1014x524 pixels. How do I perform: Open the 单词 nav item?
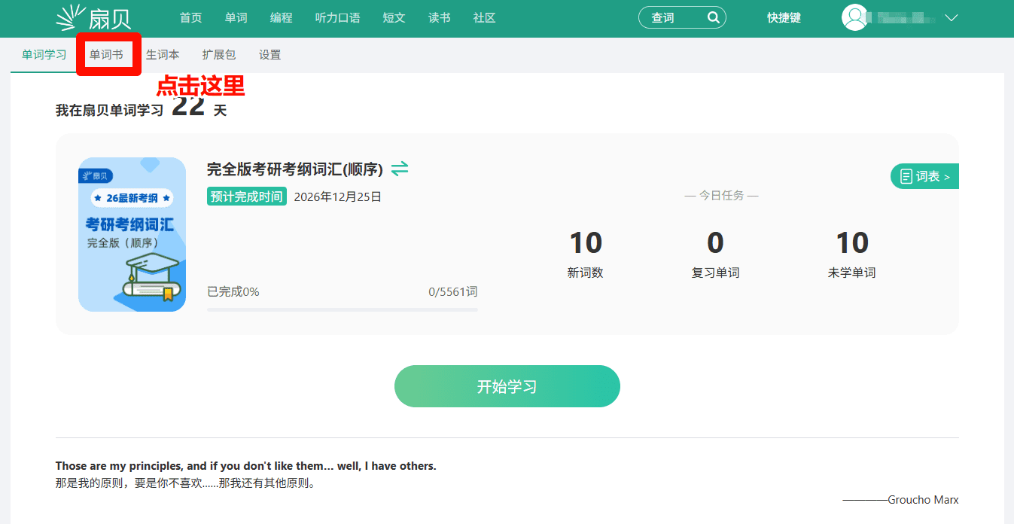click(x=236, y=18)
